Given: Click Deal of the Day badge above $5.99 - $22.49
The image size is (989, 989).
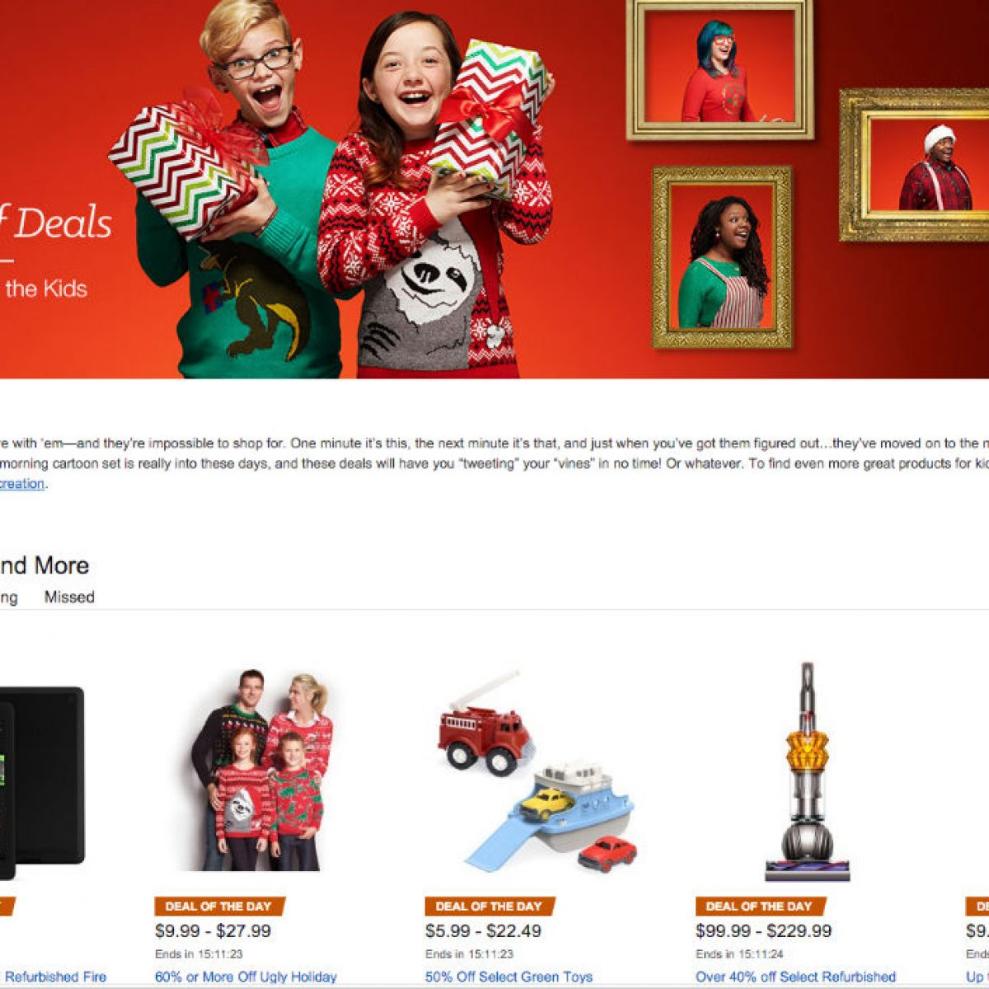Looking at the screenshot, I should click(490, 907).
